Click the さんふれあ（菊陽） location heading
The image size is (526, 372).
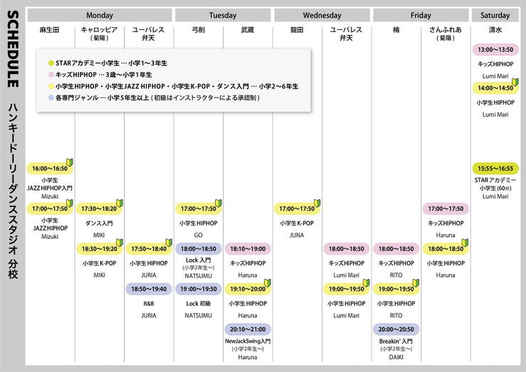446,34
